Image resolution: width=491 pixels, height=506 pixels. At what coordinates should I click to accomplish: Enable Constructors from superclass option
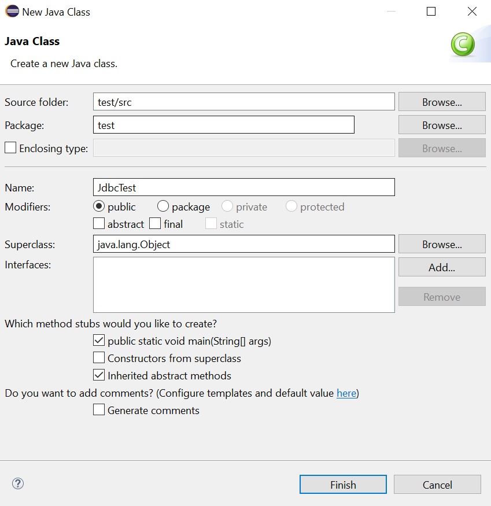coord(99,358)
